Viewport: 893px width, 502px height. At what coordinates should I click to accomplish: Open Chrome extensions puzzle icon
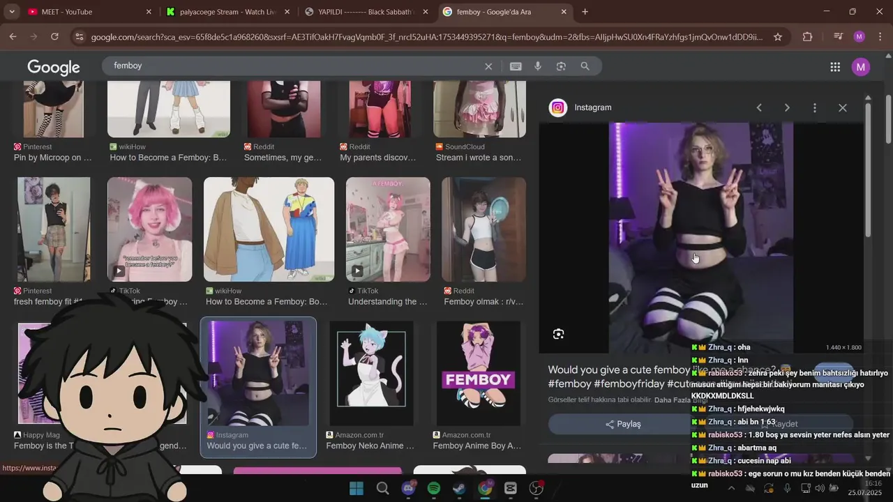pos(808,37)
